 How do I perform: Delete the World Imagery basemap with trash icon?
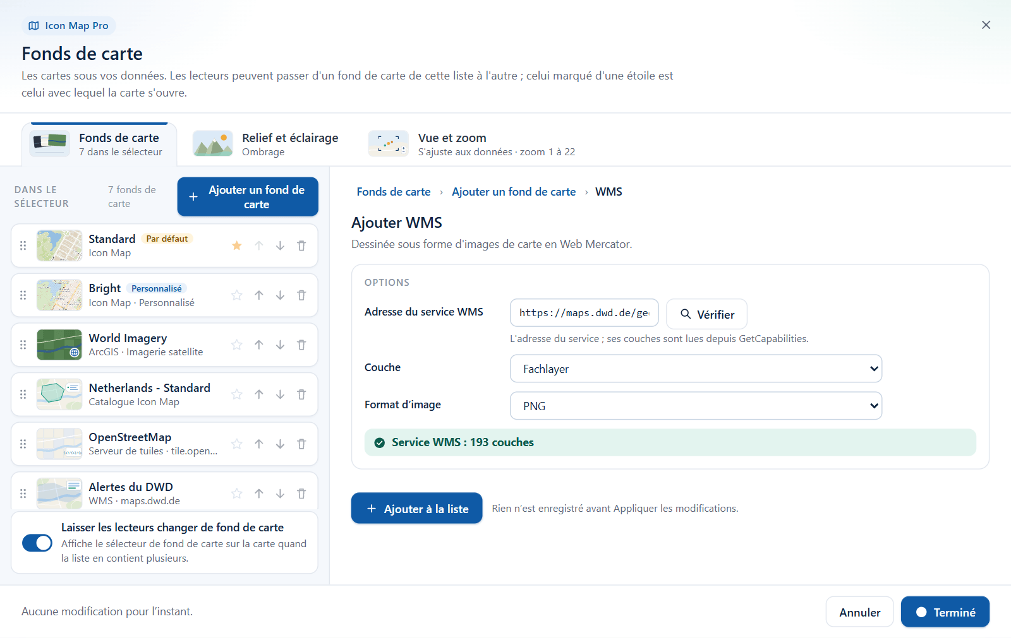click(301, 345)
